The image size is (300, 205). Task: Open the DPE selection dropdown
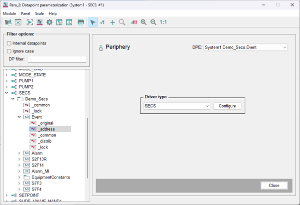tap(245, 47)
